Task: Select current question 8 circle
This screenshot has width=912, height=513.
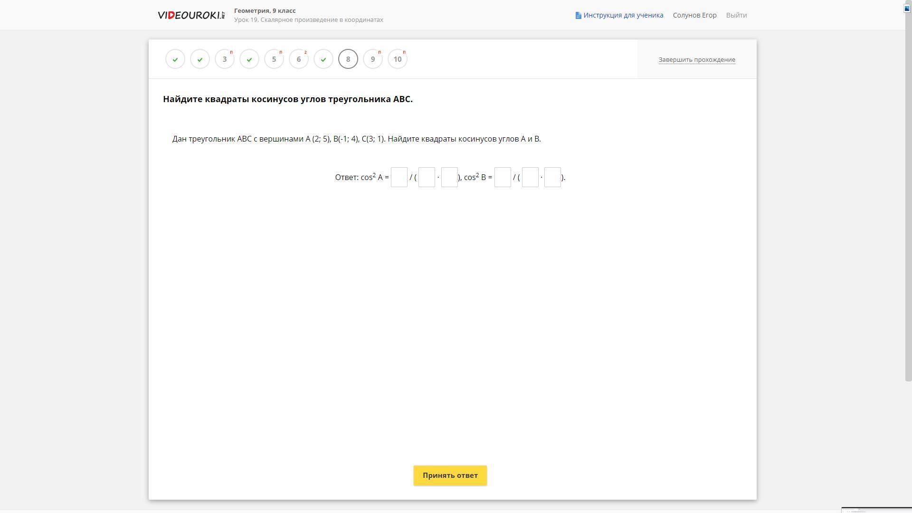Action: tap(348, 59)
